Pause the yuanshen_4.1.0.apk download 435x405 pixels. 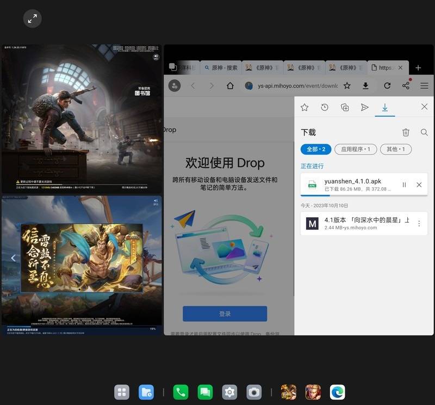click(x=404, y=185)
